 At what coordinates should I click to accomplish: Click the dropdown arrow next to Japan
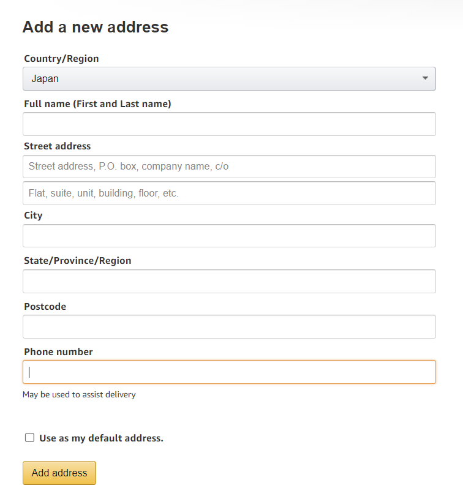click(425, 78)
